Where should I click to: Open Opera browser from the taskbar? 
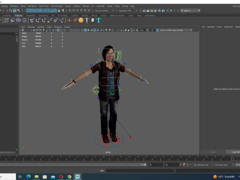[61, 176]
